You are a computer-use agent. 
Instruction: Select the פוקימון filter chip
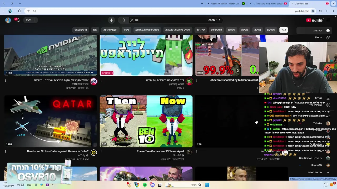point(245,30)
